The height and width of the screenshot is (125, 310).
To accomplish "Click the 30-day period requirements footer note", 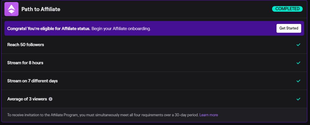I will pos(103,115).
